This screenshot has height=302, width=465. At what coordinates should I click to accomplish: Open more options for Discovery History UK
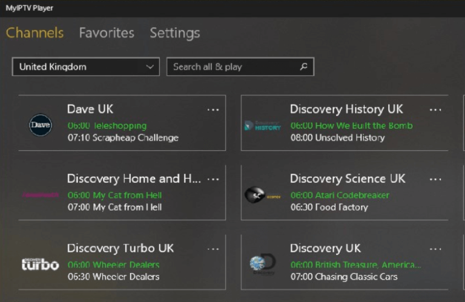(435, 110)
